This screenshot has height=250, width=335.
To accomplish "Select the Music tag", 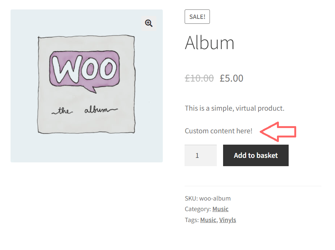I will [208, 219].
